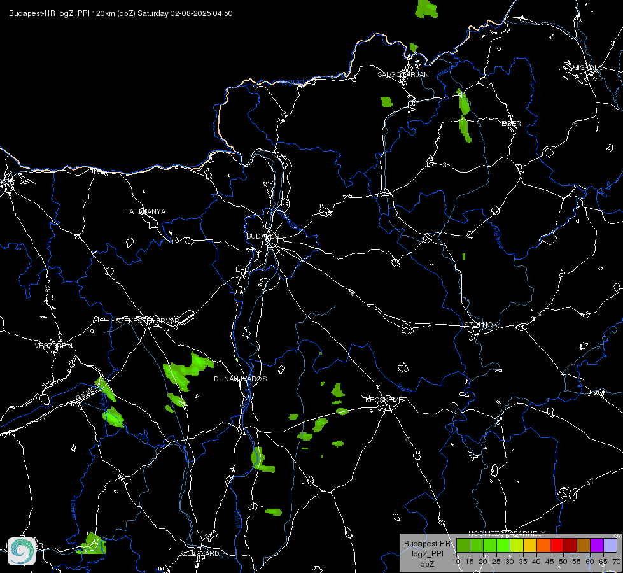Click the KECSKEMÉT city label
The image size is (623, 573).
[386, 400]
